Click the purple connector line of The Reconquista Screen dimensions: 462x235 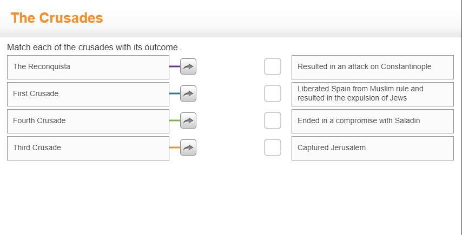(174, 66)
